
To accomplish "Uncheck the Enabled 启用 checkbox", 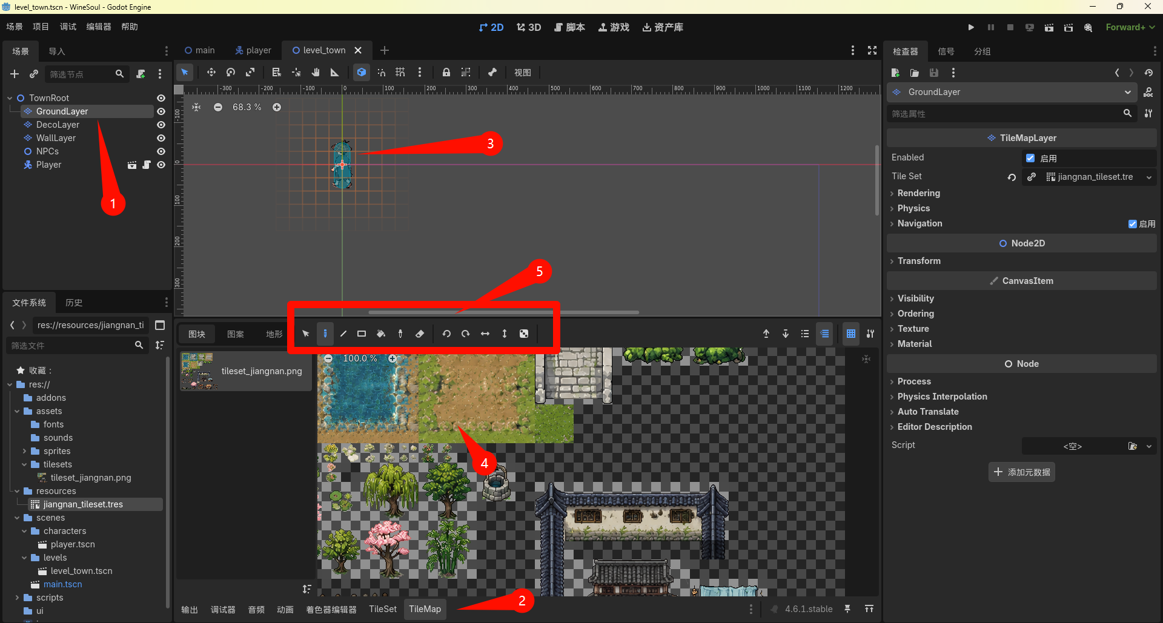I will 1030,158.
